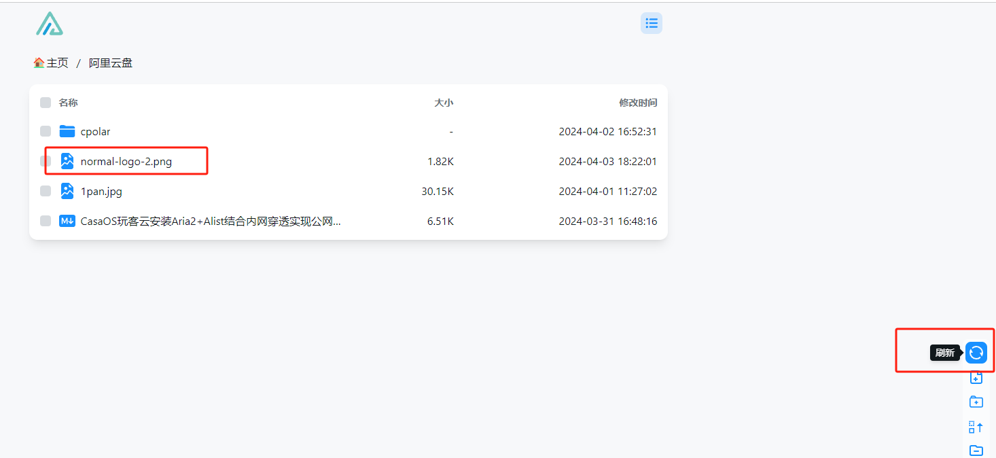Click the markdown file icon for CasaOS
Screen dimensions: 996x458
pyautogui.click(x=67, y=221)
